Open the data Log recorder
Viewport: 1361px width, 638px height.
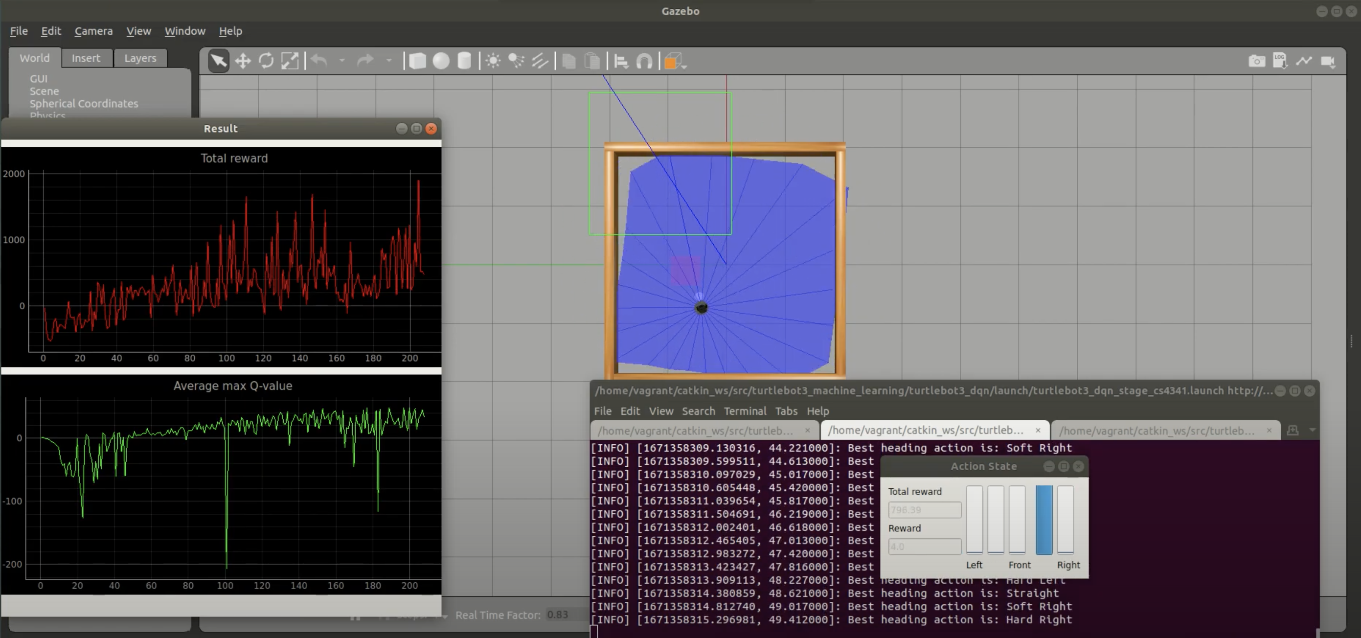[1280, 61]
